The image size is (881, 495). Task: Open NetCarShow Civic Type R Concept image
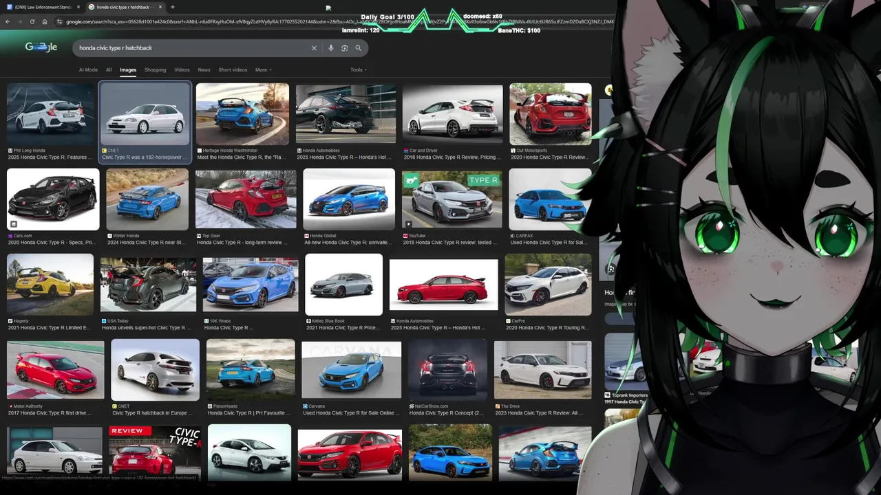tap(447, 370)
